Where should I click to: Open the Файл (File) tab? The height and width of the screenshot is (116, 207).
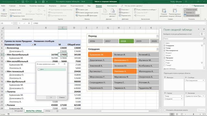pos(3,6)
